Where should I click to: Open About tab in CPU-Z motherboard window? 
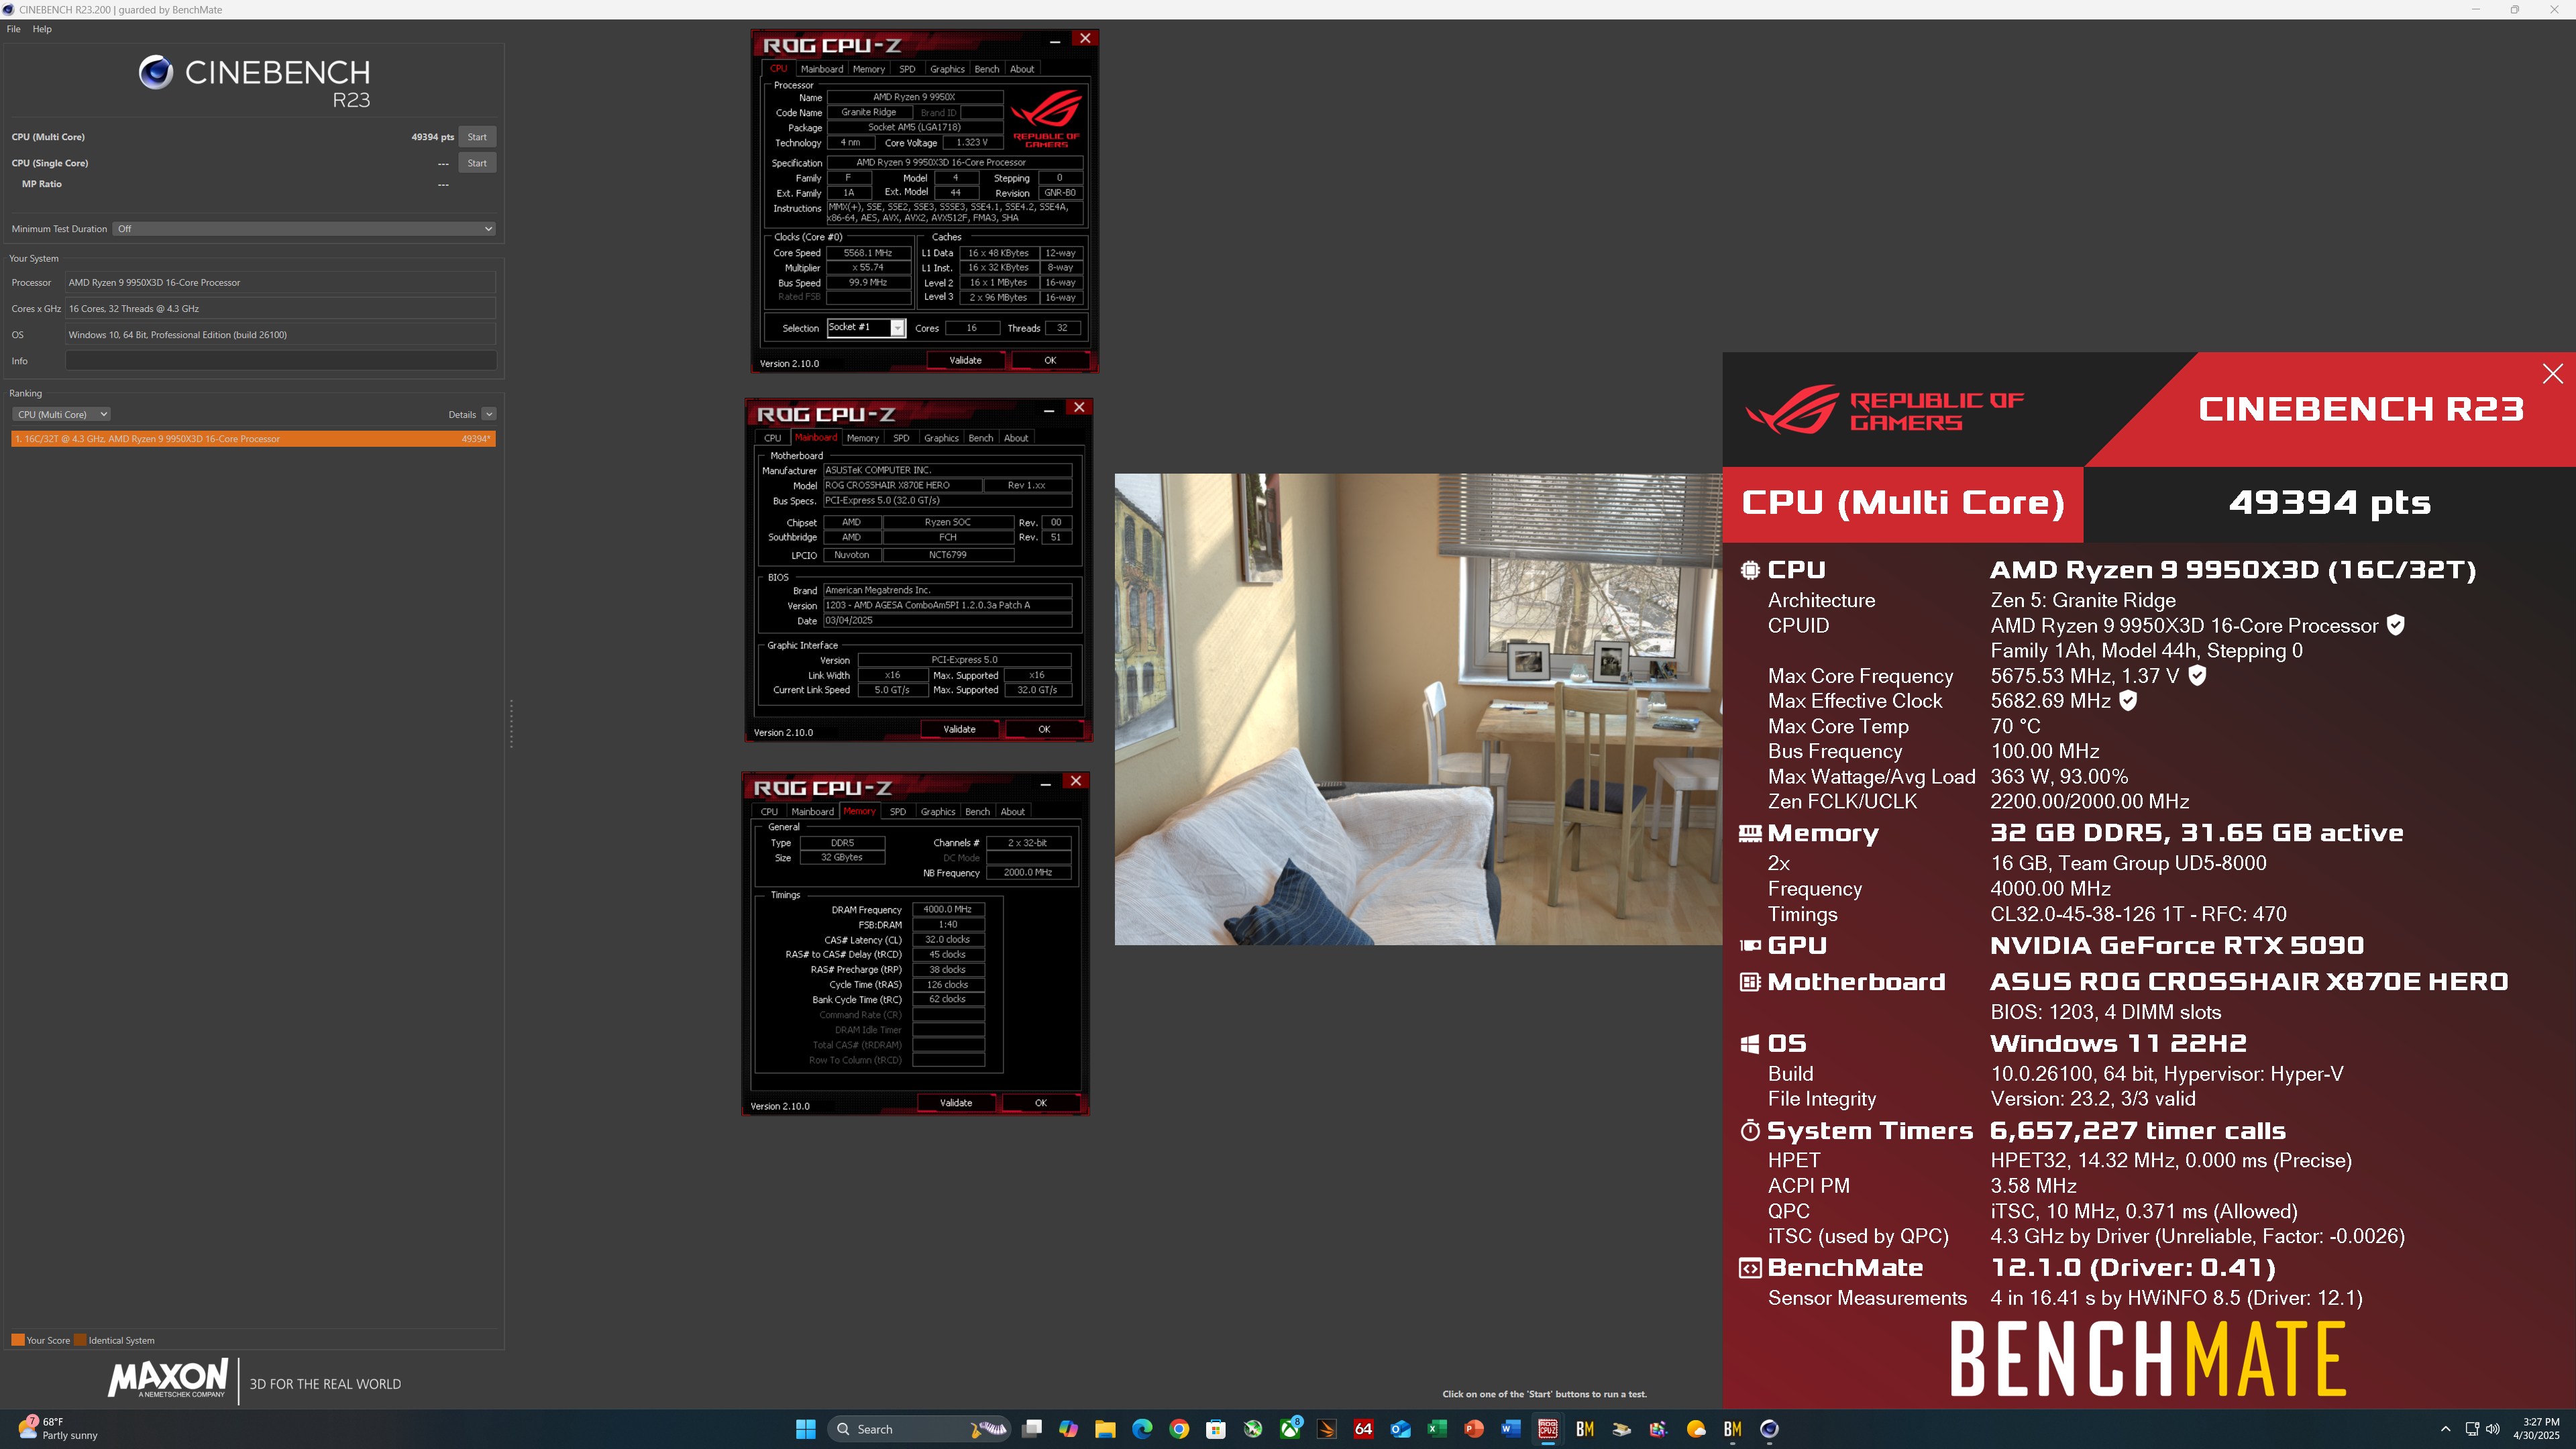point(1016,438)
